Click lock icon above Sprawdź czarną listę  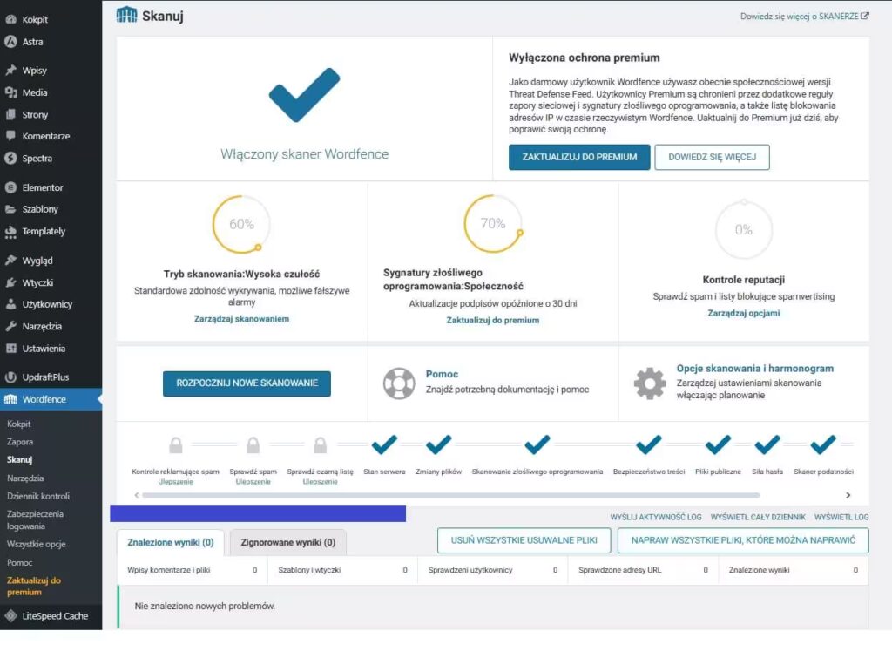pyautogui.click(x=321, y=445)
